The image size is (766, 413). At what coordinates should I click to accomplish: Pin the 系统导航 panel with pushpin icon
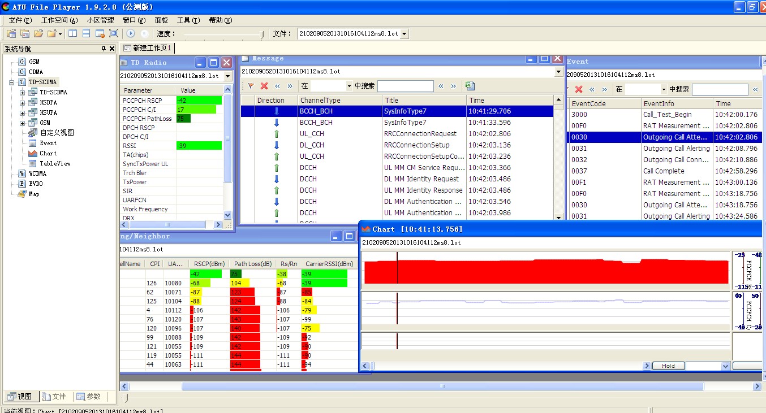pyautogui.click(x=104, y=49)
